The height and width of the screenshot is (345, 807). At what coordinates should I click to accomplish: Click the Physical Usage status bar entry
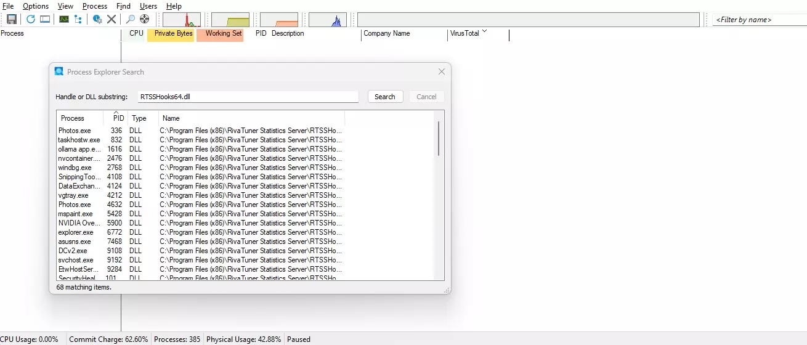point(244,339)
